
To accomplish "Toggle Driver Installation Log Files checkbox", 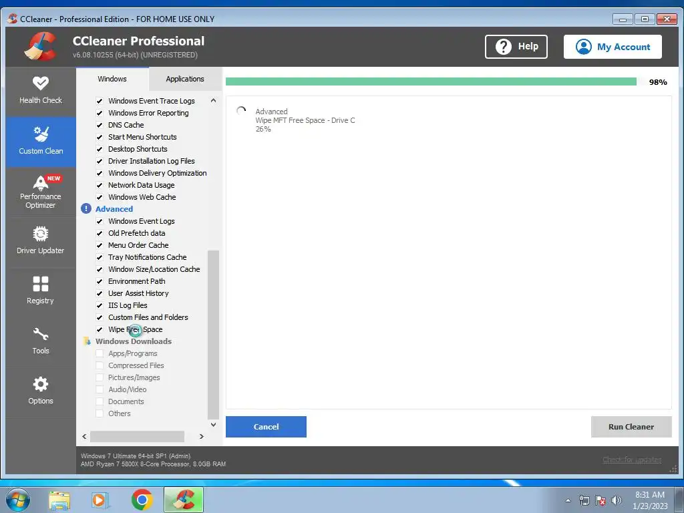I will pos(100,161).
